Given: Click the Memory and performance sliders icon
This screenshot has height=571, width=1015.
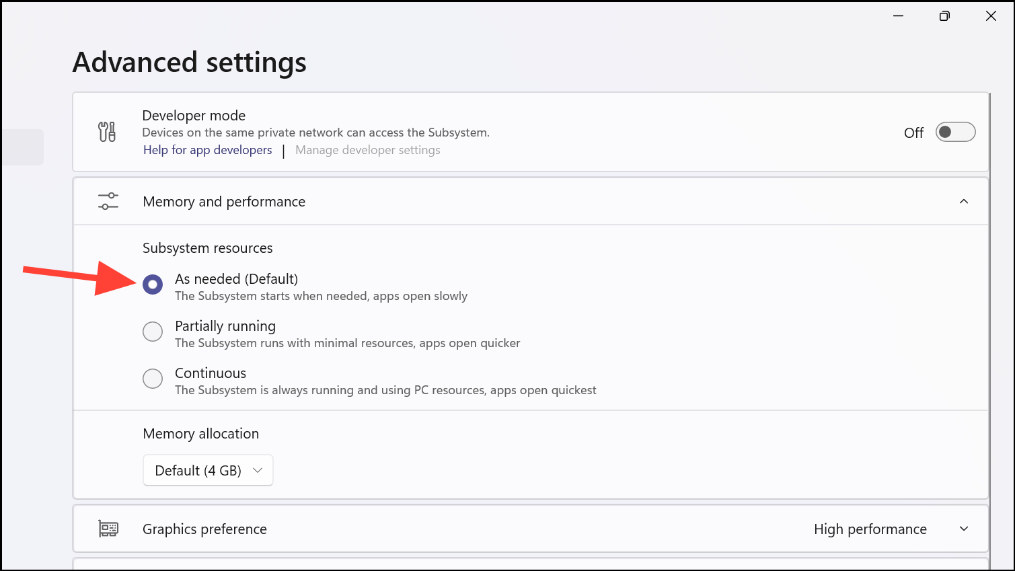Looking at the screenshot, I should (x=108, y=201).
